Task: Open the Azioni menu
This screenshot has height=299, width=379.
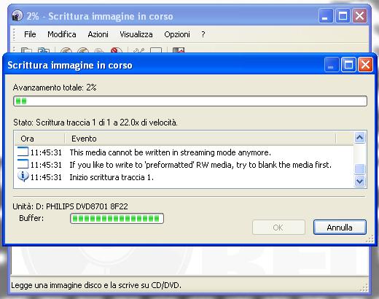Action: pyautogui.click(x=98, y=34)
